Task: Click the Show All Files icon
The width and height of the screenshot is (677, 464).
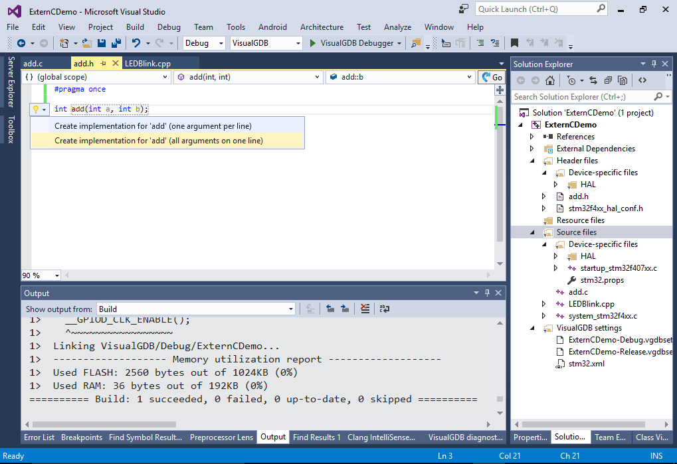Action: [622, 80]
